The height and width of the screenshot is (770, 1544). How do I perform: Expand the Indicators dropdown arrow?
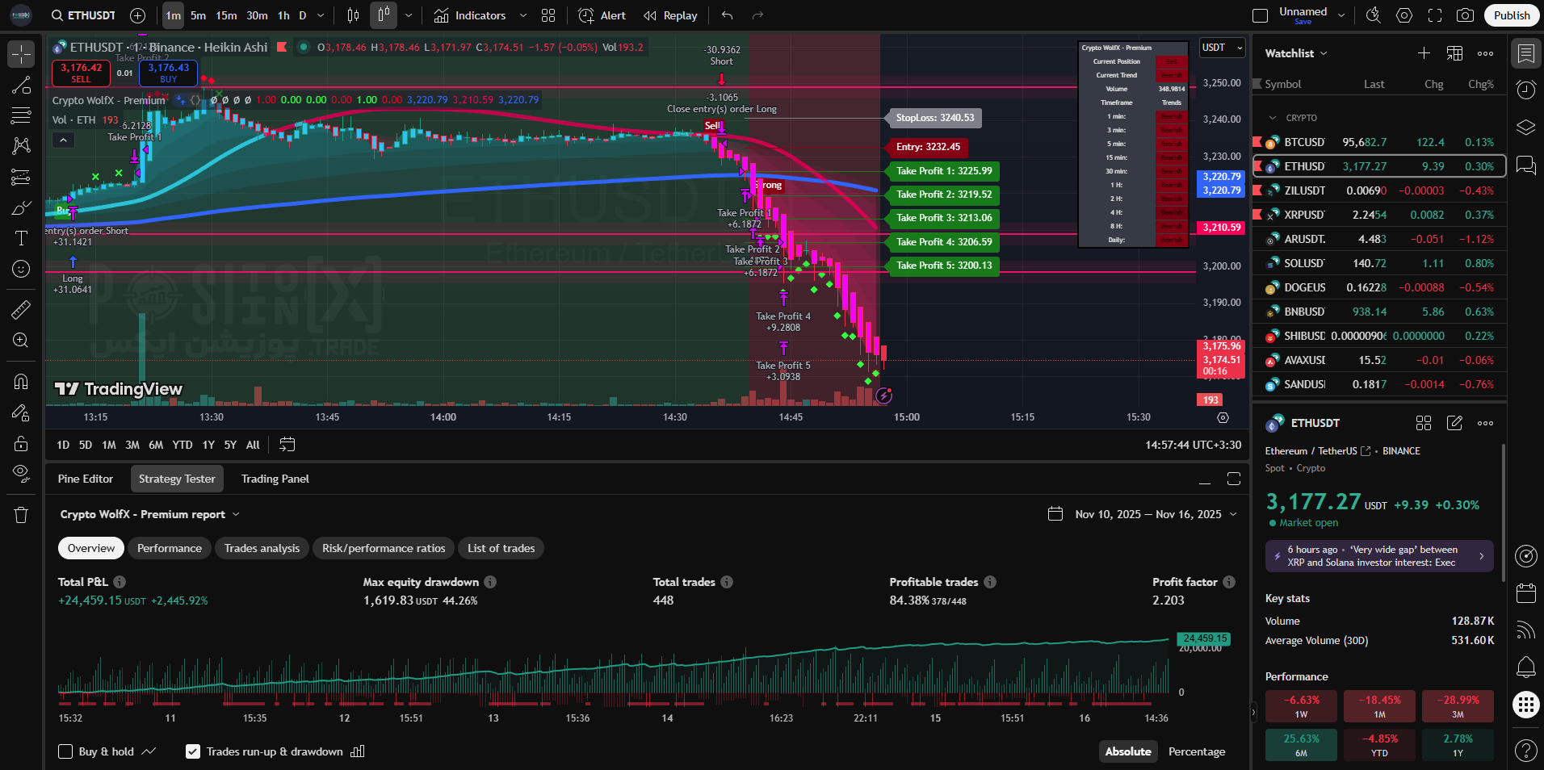(x=523, y=15)
